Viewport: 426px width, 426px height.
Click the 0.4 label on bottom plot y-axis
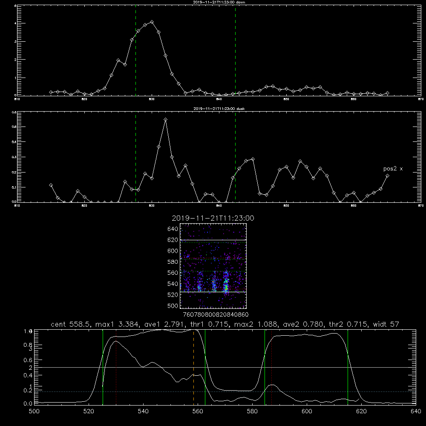point(28,375)
